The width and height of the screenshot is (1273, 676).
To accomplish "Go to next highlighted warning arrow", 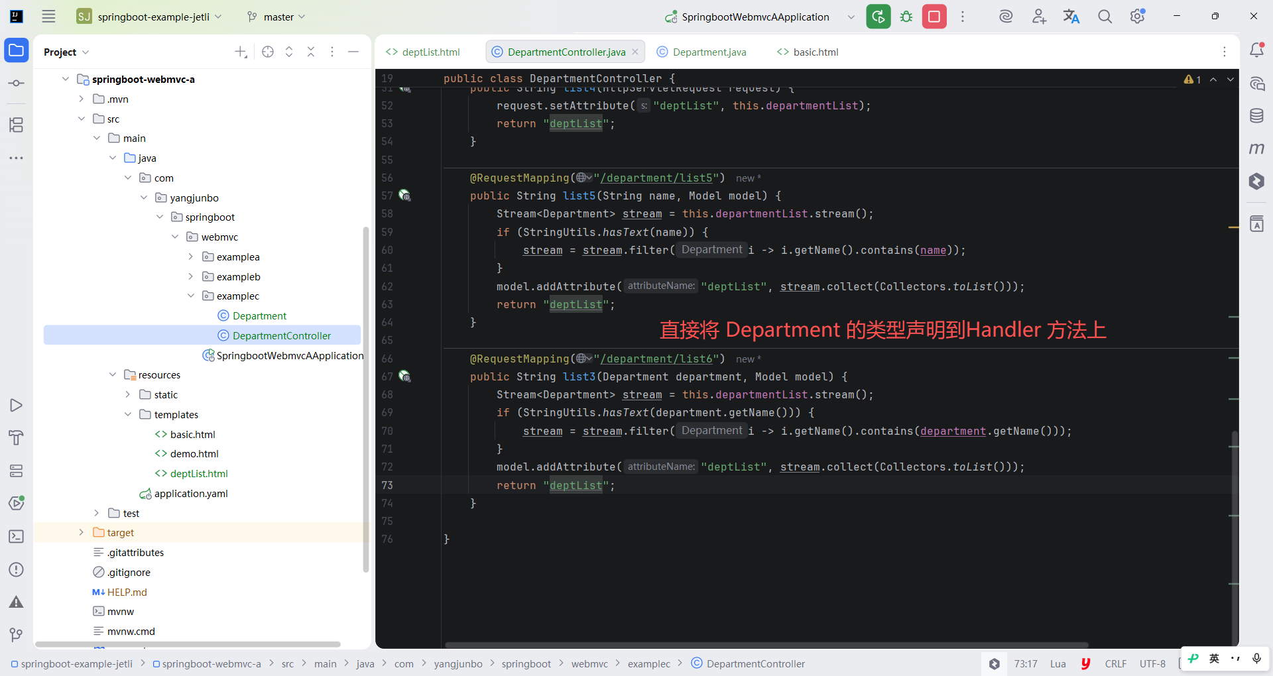I will pyautogui.click(x=1231, y=80).
